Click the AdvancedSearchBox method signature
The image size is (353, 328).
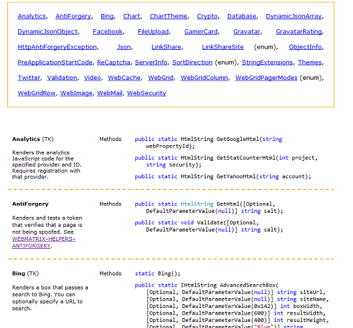206,285
